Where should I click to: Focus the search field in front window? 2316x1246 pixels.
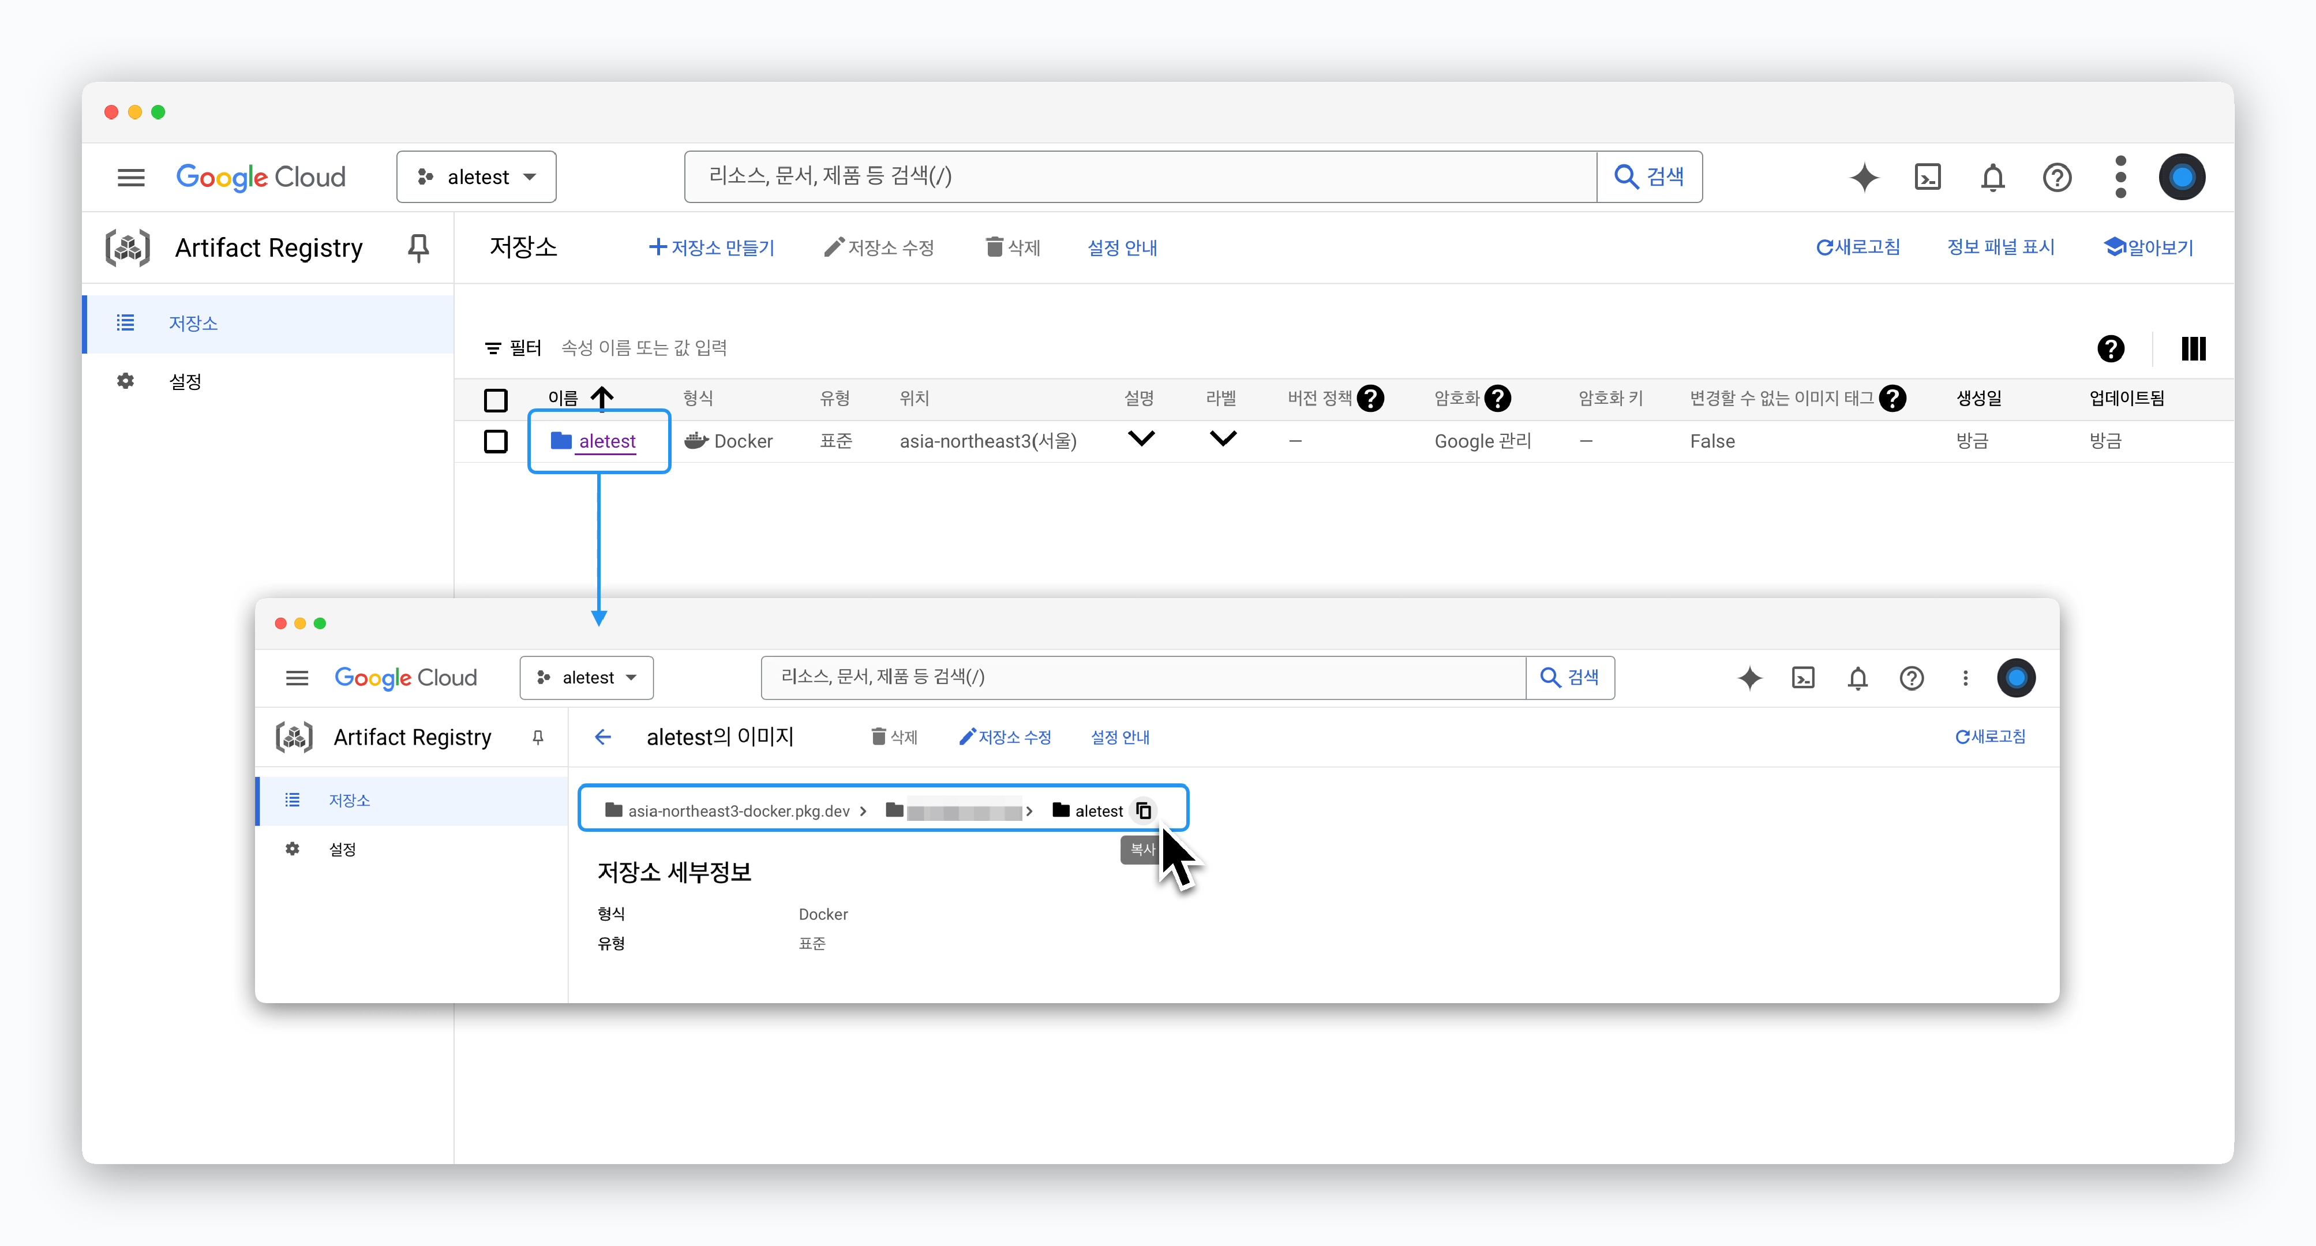coord(1143,678)
